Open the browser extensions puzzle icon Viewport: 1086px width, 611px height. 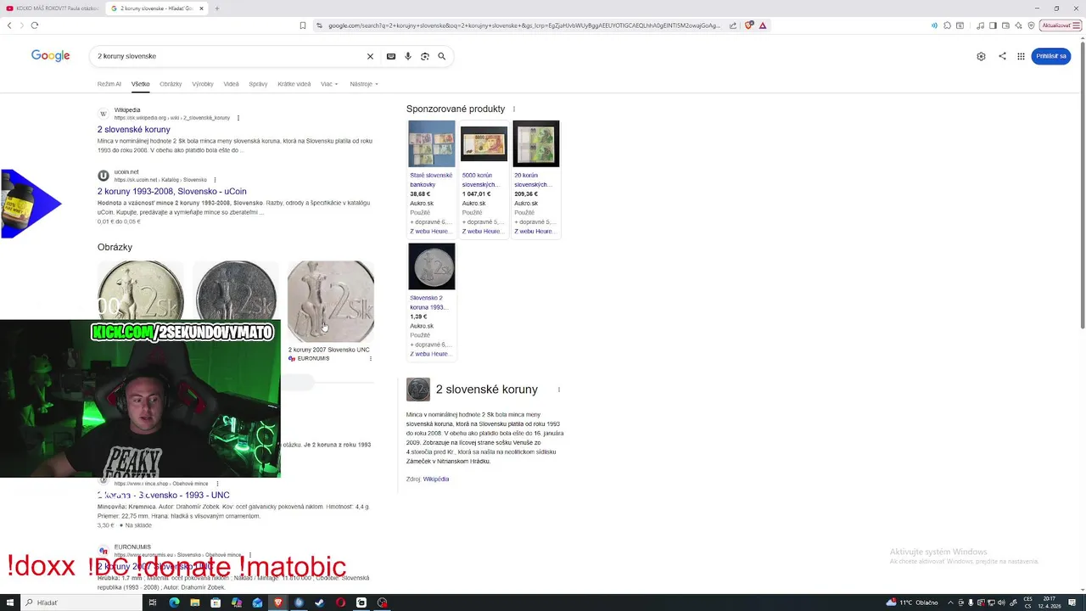point(948,25)
